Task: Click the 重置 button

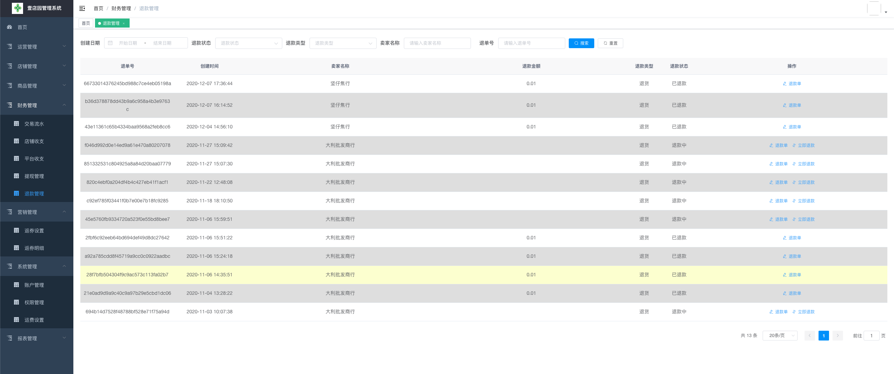Action: pos(610,43)
